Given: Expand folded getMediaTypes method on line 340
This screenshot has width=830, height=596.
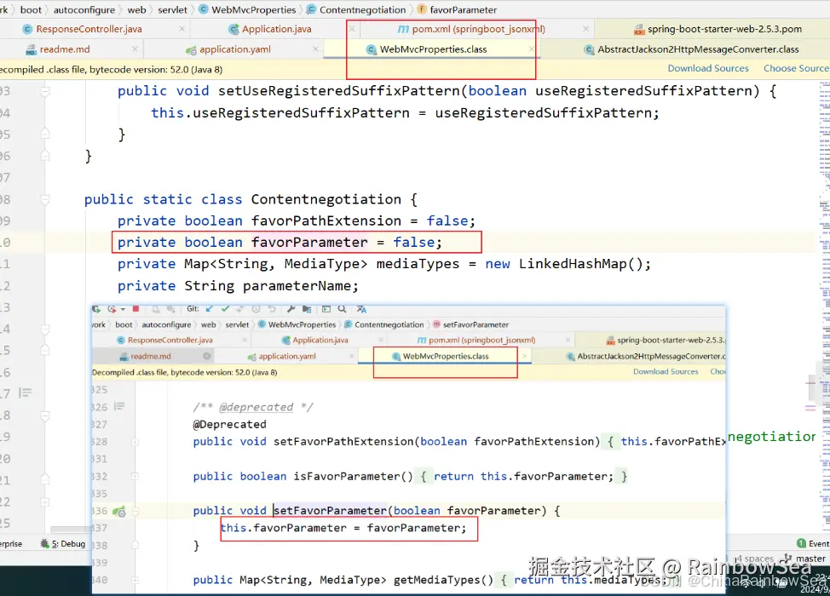Looking at the screenshot, I should coord(135,580).
